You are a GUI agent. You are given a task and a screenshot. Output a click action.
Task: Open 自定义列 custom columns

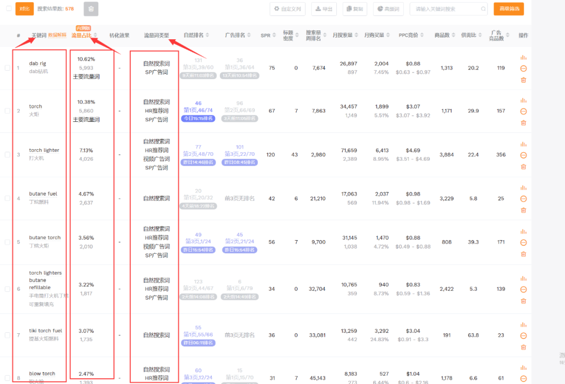(x=288, y=9)
